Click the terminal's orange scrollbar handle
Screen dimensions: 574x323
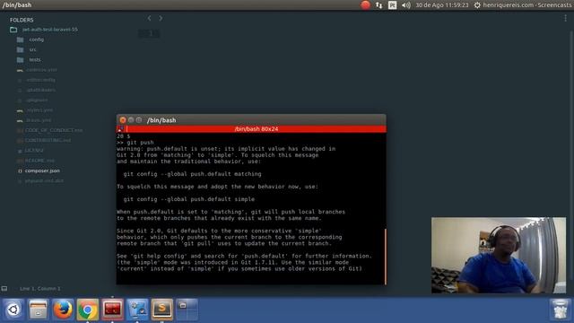[385, 257]
